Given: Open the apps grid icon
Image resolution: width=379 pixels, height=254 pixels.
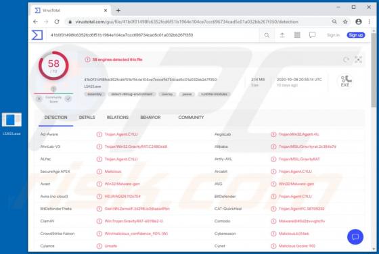Looking at the screenshot, I should click(x=297, y=35).
